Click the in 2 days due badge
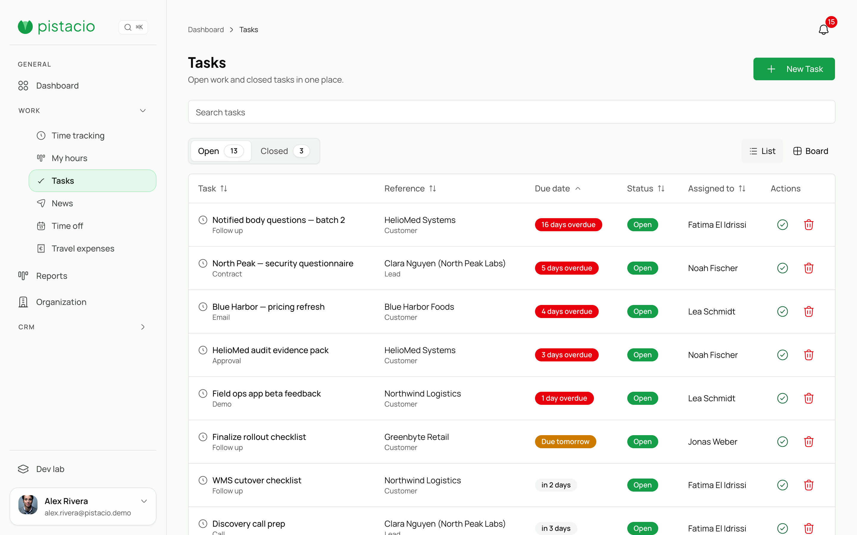 [556, 485]
